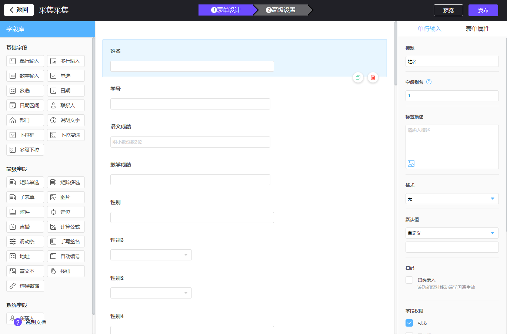Image resolution: width=507 pixels, height=334 pixels.
Task: Insert image in 标题描述 box
Action: tap(411, 163)
